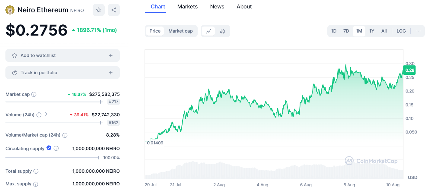
Task: Open the Market cap info icon
Action: 34,94
